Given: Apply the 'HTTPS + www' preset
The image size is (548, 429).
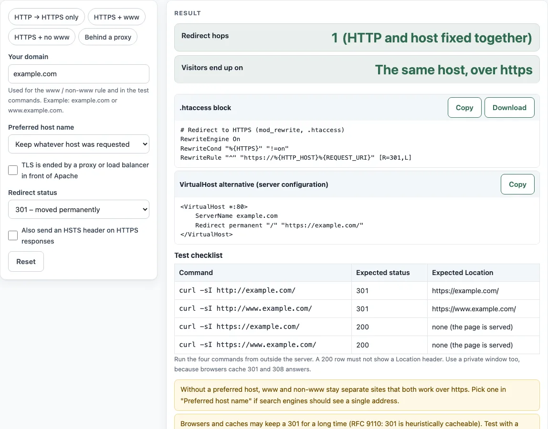Looking at the screenshot, I should pos(116,17).
